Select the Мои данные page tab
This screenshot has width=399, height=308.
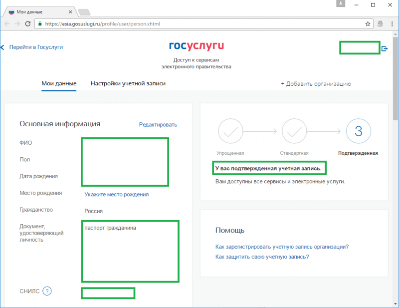(59, 84)
